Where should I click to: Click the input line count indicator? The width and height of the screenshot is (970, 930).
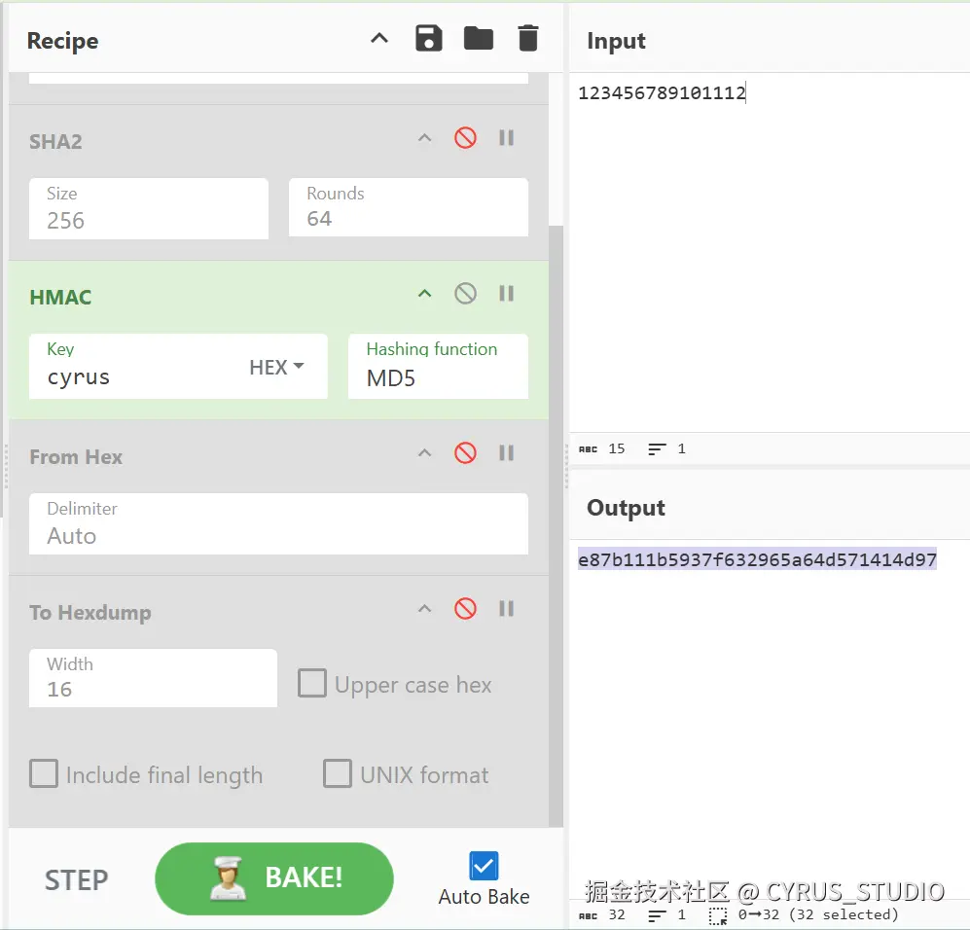coord(666,448)
